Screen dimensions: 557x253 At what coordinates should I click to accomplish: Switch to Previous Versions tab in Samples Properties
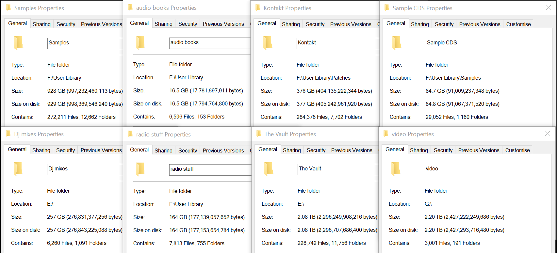101,24
